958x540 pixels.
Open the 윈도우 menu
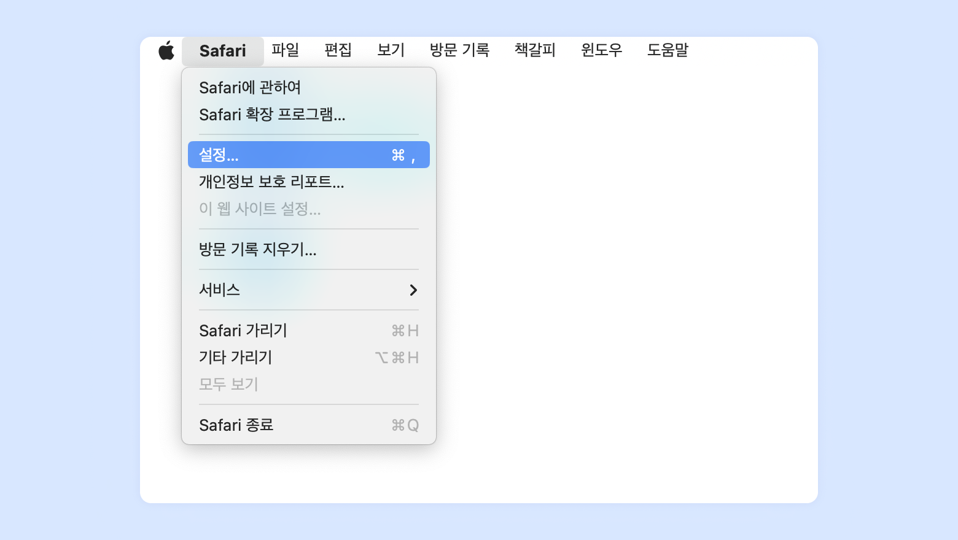(602, 50)
